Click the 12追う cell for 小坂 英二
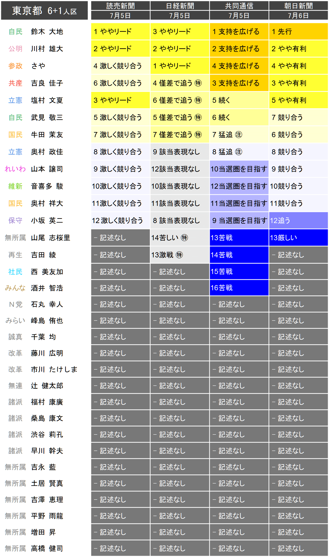The height and width of the screenshot is (557, 329). coord(299,221)
